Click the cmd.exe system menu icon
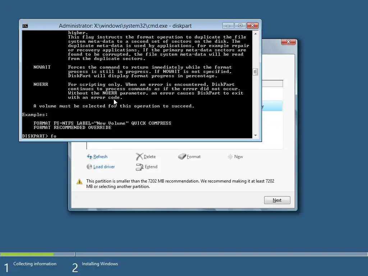The image size is (368, 276). pyautogui.click(x=25, y=26)
